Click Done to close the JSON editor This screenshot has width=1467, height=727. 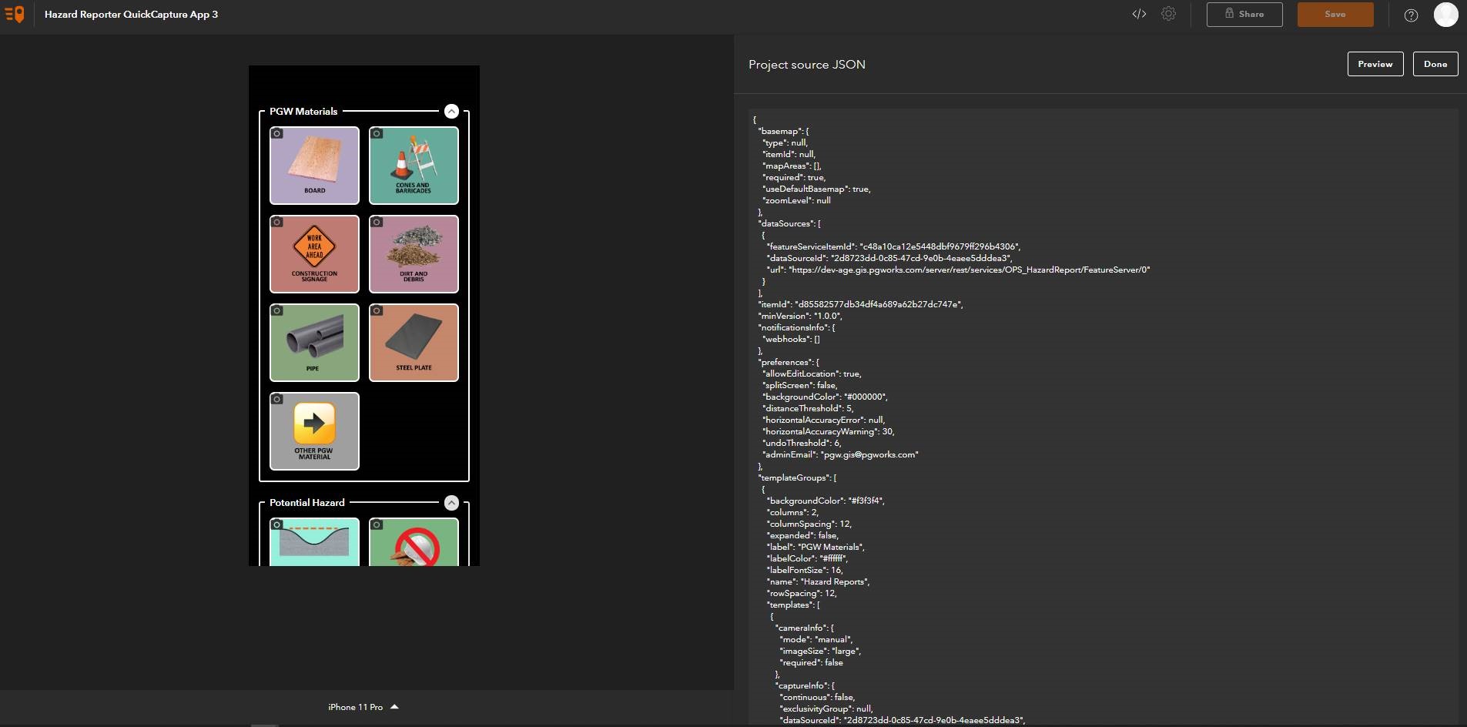pyautogui.click(x=1435, y=64)
